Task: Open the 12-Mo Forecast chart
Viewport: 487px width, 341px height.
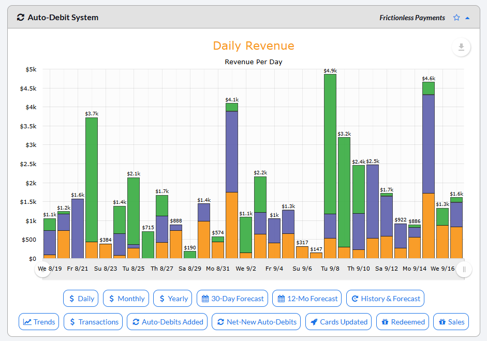Action: coord(307,299)
